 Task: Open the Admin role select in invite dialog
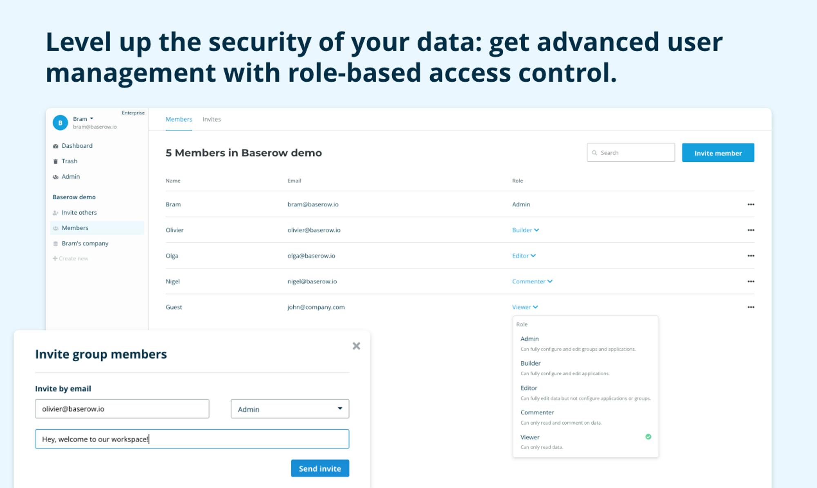click(290, 409)
